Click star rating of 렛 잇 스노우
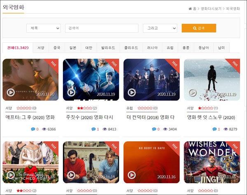The width and height of the screenshot is (247, 195). (205, 108)
